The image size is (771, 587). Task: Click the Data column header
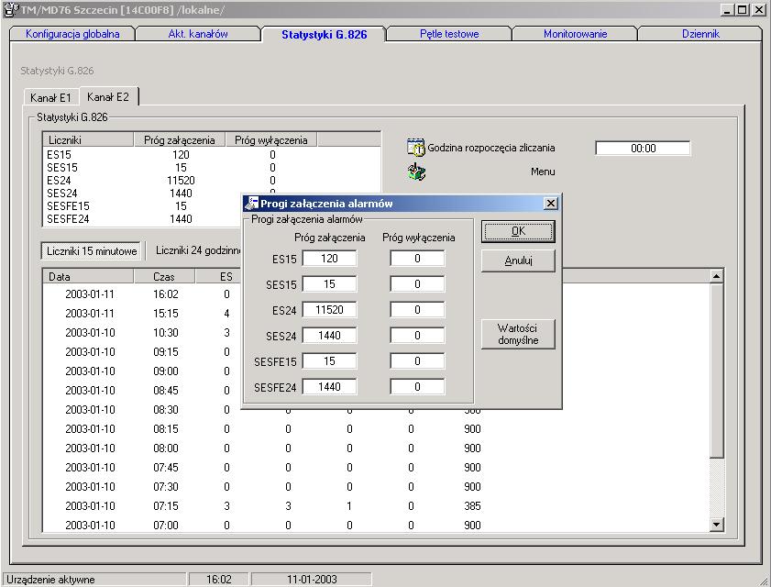(88, 276)
